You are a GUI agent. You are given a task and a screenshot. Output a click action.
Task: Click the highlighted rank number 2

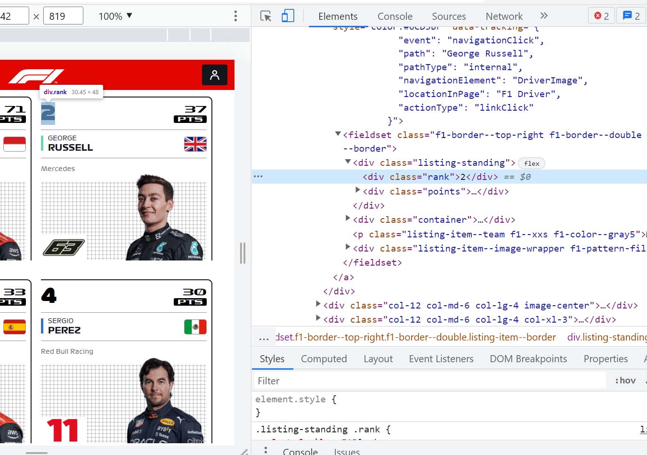point(48,114)
